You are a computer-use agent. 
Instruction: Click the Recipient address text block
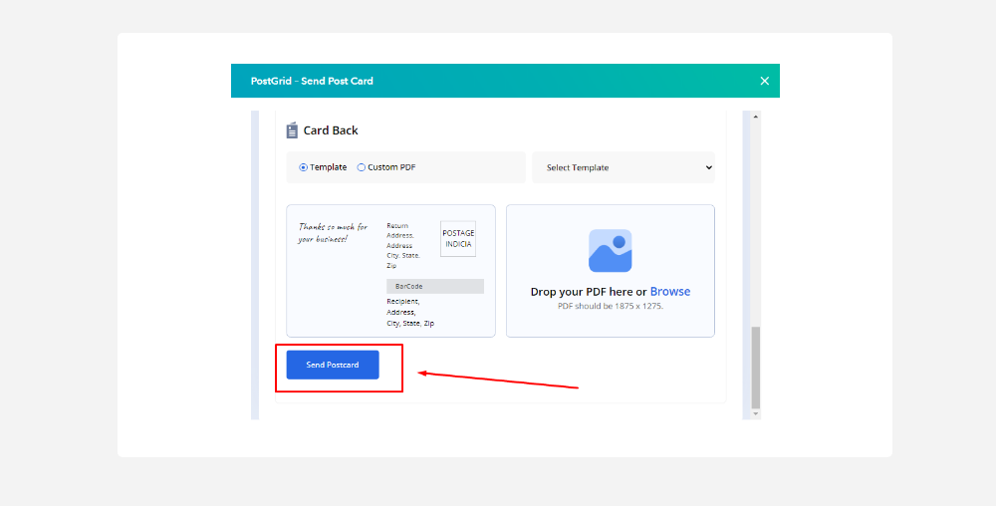(x=410, y=312)
